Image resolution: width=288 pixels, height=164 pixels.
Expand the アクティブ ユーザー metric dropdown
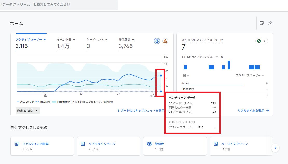tap(45, 40)
